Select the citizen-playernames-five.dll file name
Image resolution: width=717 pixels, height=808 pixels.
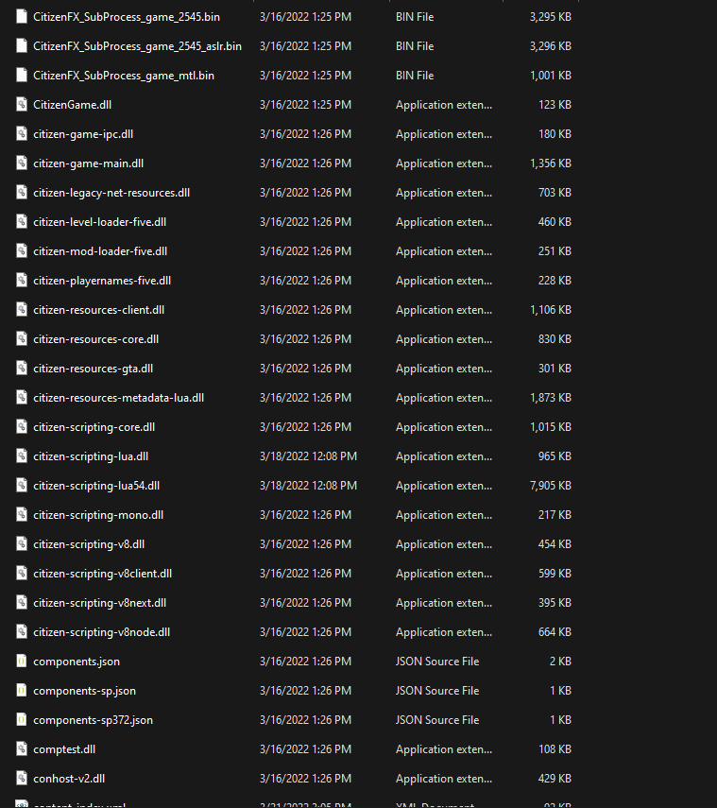tap(103, 281)
